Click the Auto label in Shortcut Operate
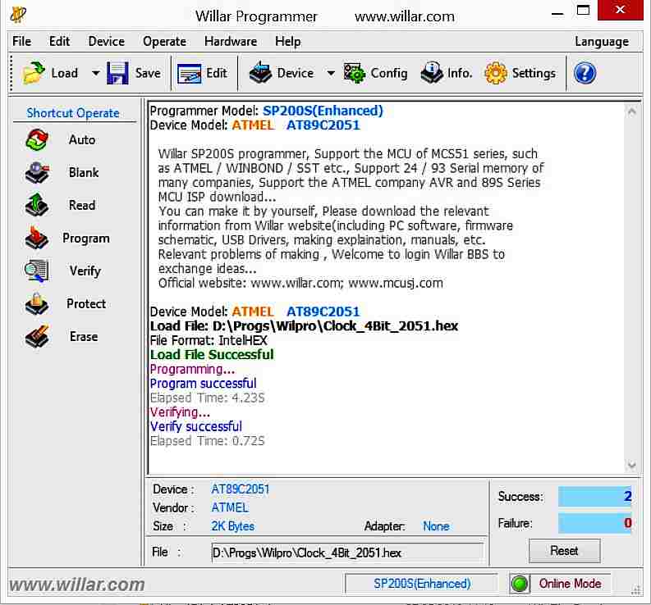 (82, 139)
